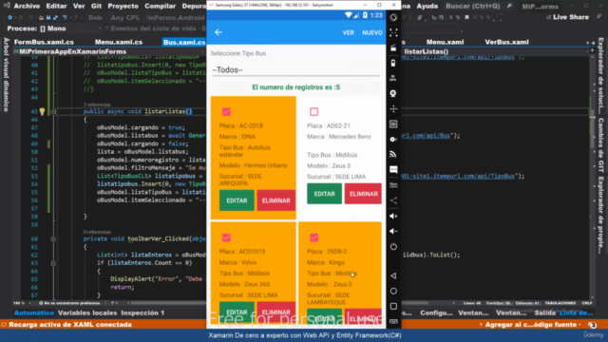
Task: Open Genymotion webcam widget icon
Action: (393, 93)
